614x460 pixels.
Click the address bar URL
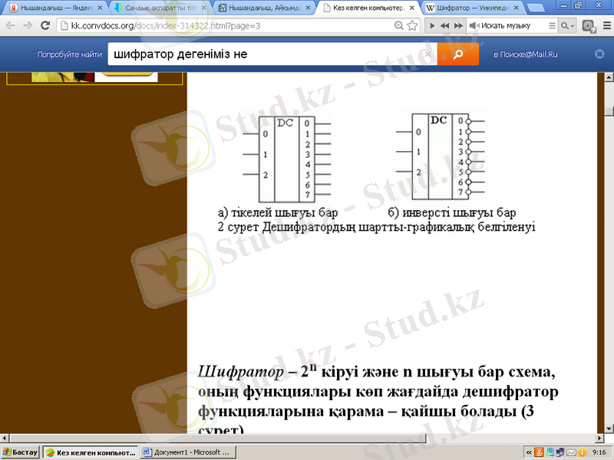166,26
